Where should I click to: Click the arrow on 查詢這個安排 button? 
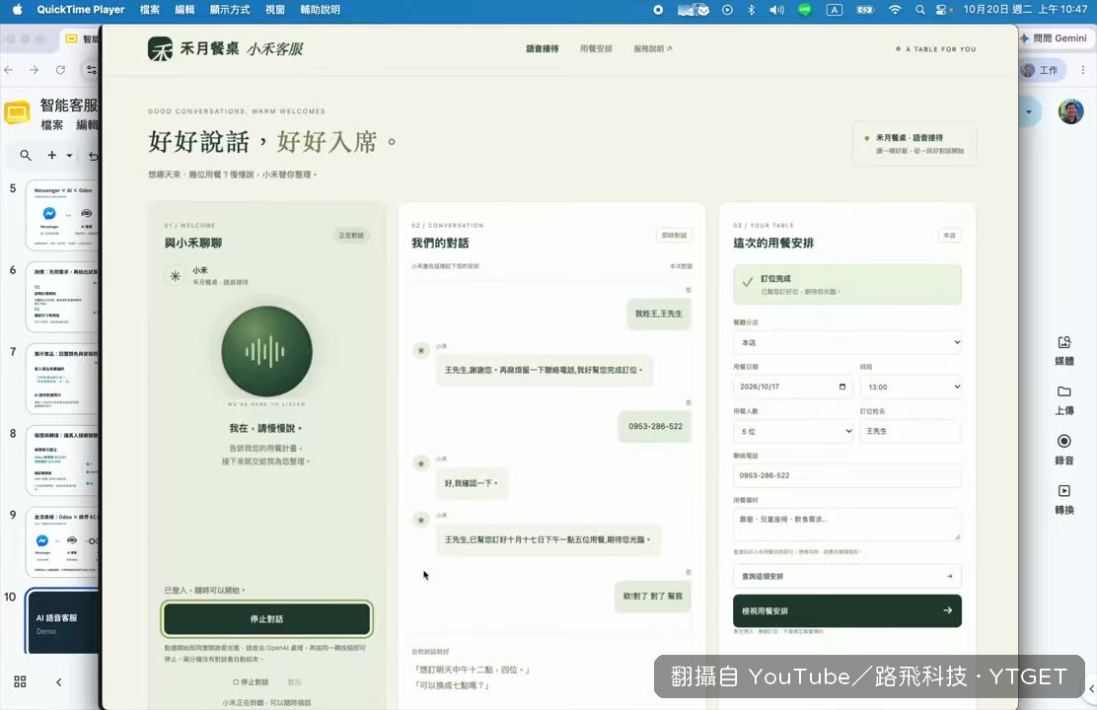pyautogui.click(x=949, y=577)
